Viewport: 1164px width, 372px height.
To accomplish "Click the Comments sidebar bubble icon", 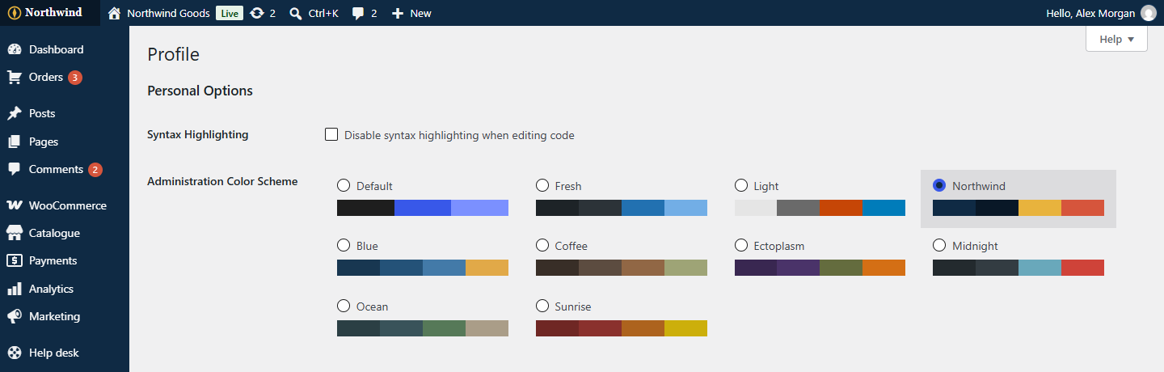I will coord(15,169).
